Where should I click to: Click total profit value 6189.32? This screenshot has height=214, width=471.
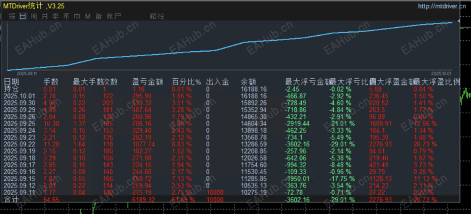pos(144,200)
